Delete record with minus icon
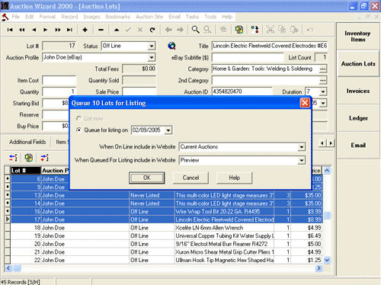Screen dimensions: 381x285 tap(101, 30)
